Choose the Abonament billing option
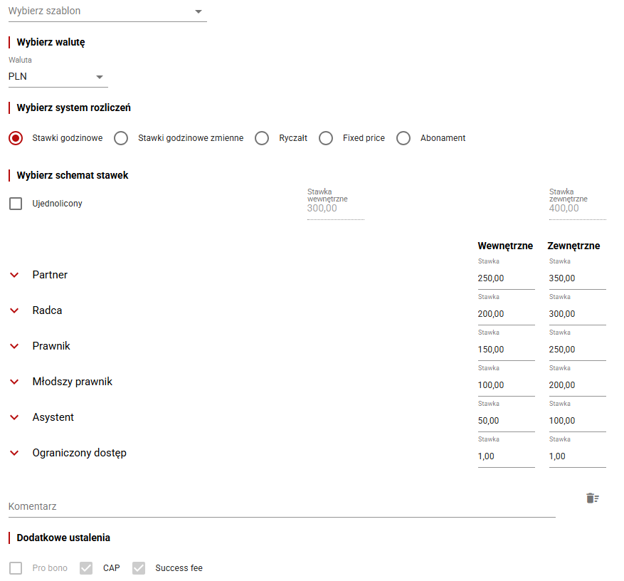Viewport: 624px width, 581px height. click(x=403, y=138)
